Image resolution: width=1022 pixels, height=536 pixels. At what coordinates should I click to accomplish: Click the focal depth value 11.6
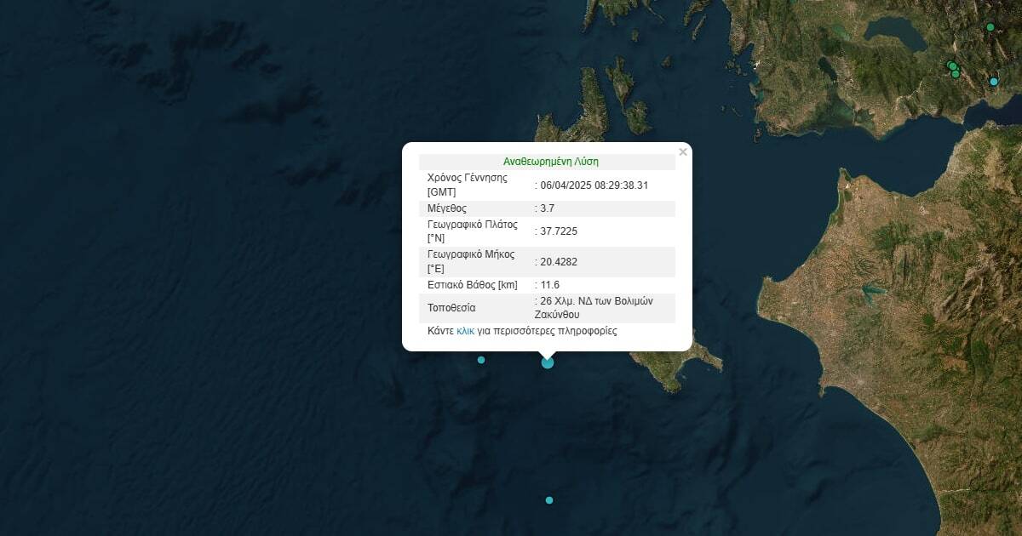[550, 285]
